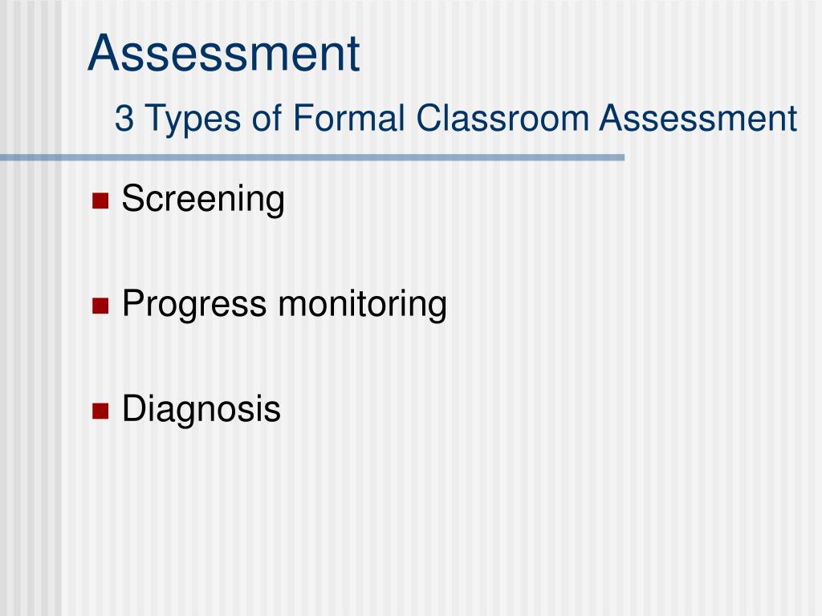
Task: Click the number 3 in the subtitle
Action: coord(124,119)
